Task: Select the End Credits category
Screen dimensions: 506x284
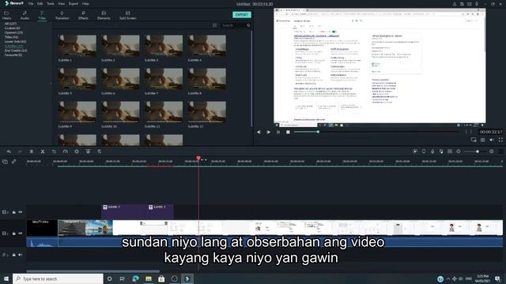Action: 16,50
